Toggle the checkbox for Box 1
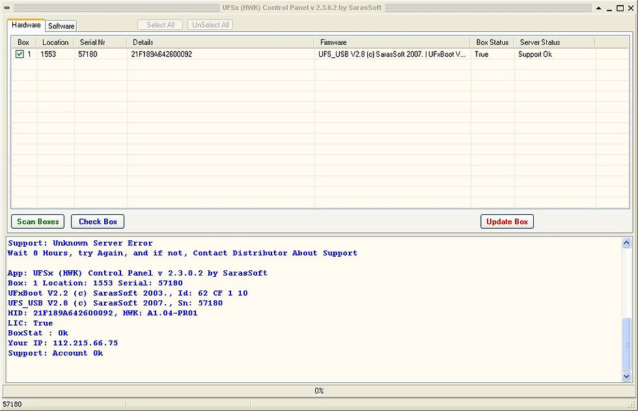 click(20, 54)
